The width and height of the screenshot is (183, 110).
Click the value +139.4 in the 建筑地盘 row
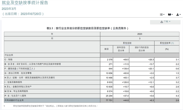point(125,69)
